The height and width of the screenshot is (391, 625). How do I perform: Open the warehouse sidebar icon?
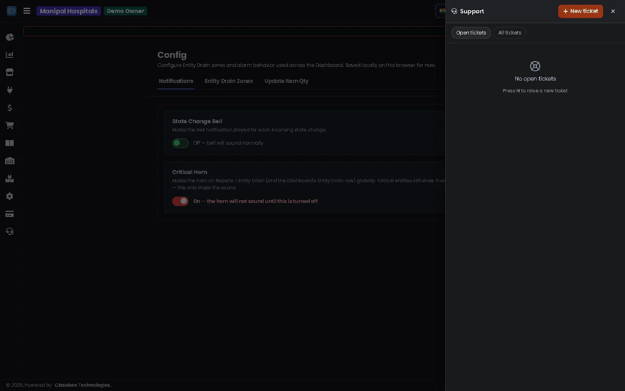click(10, 161)
